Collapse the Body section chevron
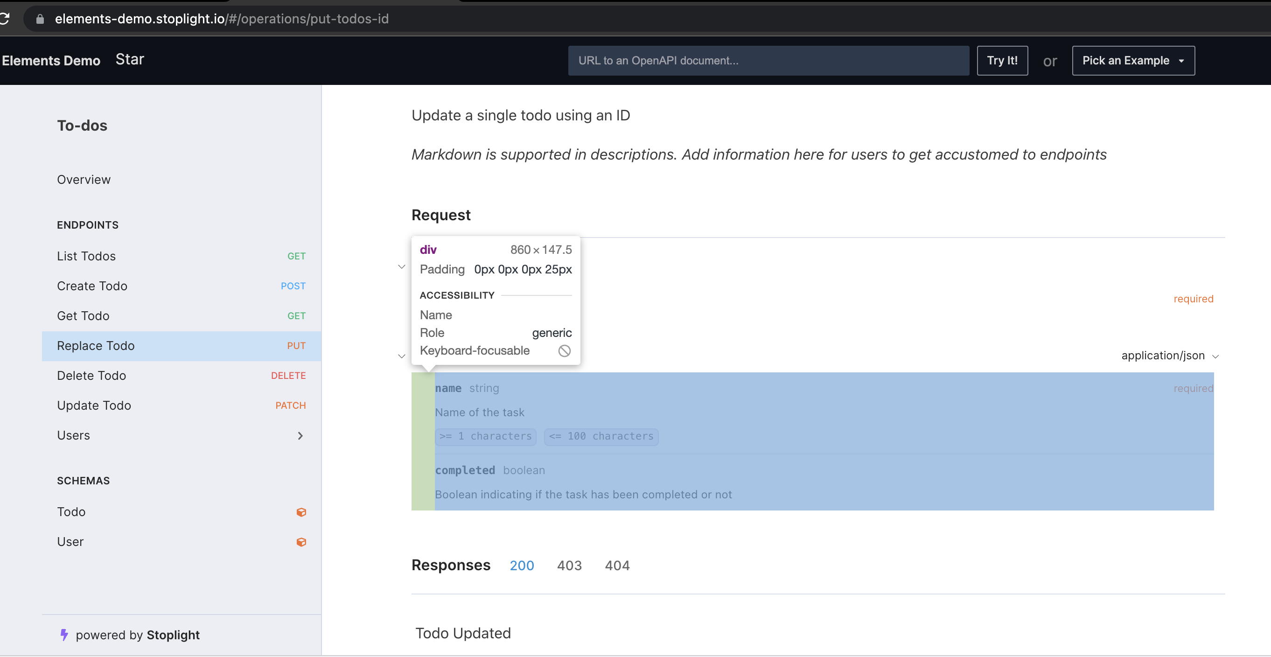 coord(402,356)
